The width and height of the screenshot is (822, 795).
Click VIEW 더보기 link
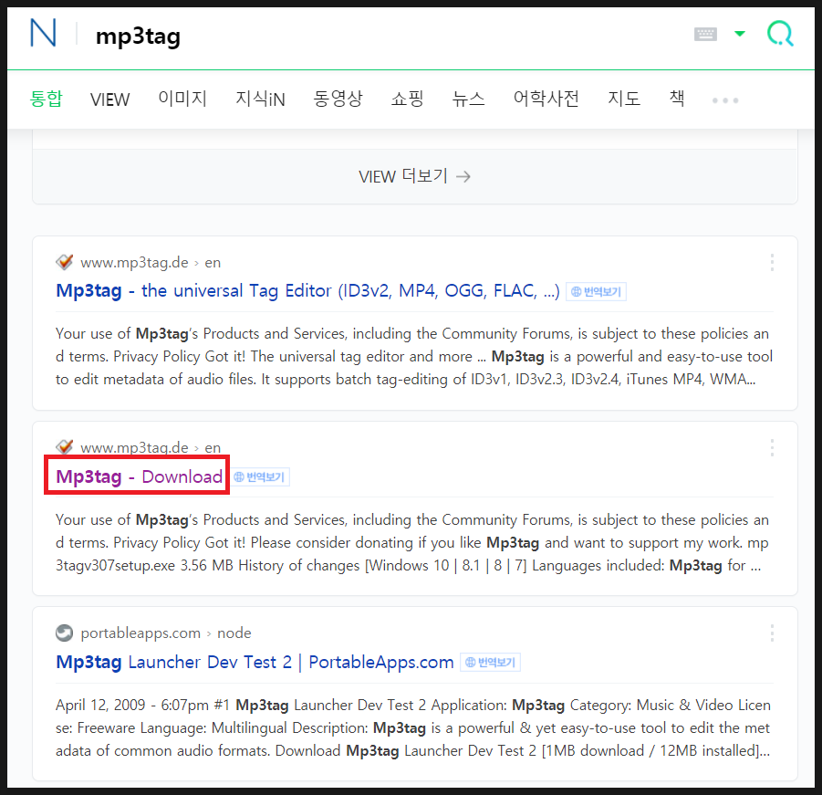point(414,176)
